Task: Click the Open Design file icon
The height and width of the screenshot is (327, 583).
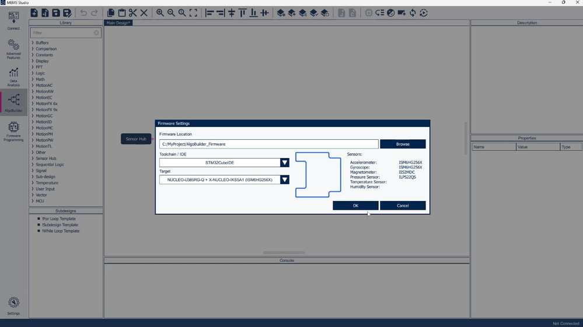Action: (45, 13)
